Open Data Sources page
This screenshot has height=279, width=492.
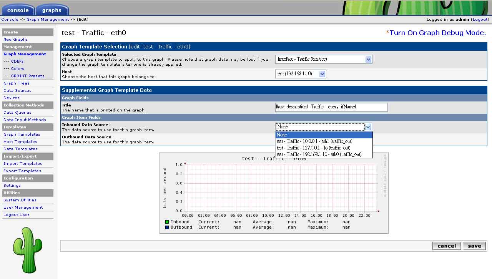[x=17, y=91]
